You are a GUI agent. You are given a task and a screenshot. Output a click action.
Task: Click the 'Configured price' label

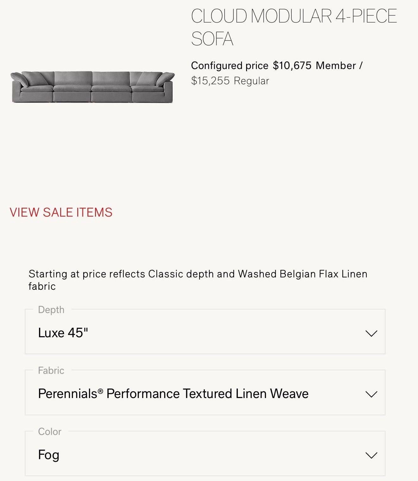click(x=230, y=66)
